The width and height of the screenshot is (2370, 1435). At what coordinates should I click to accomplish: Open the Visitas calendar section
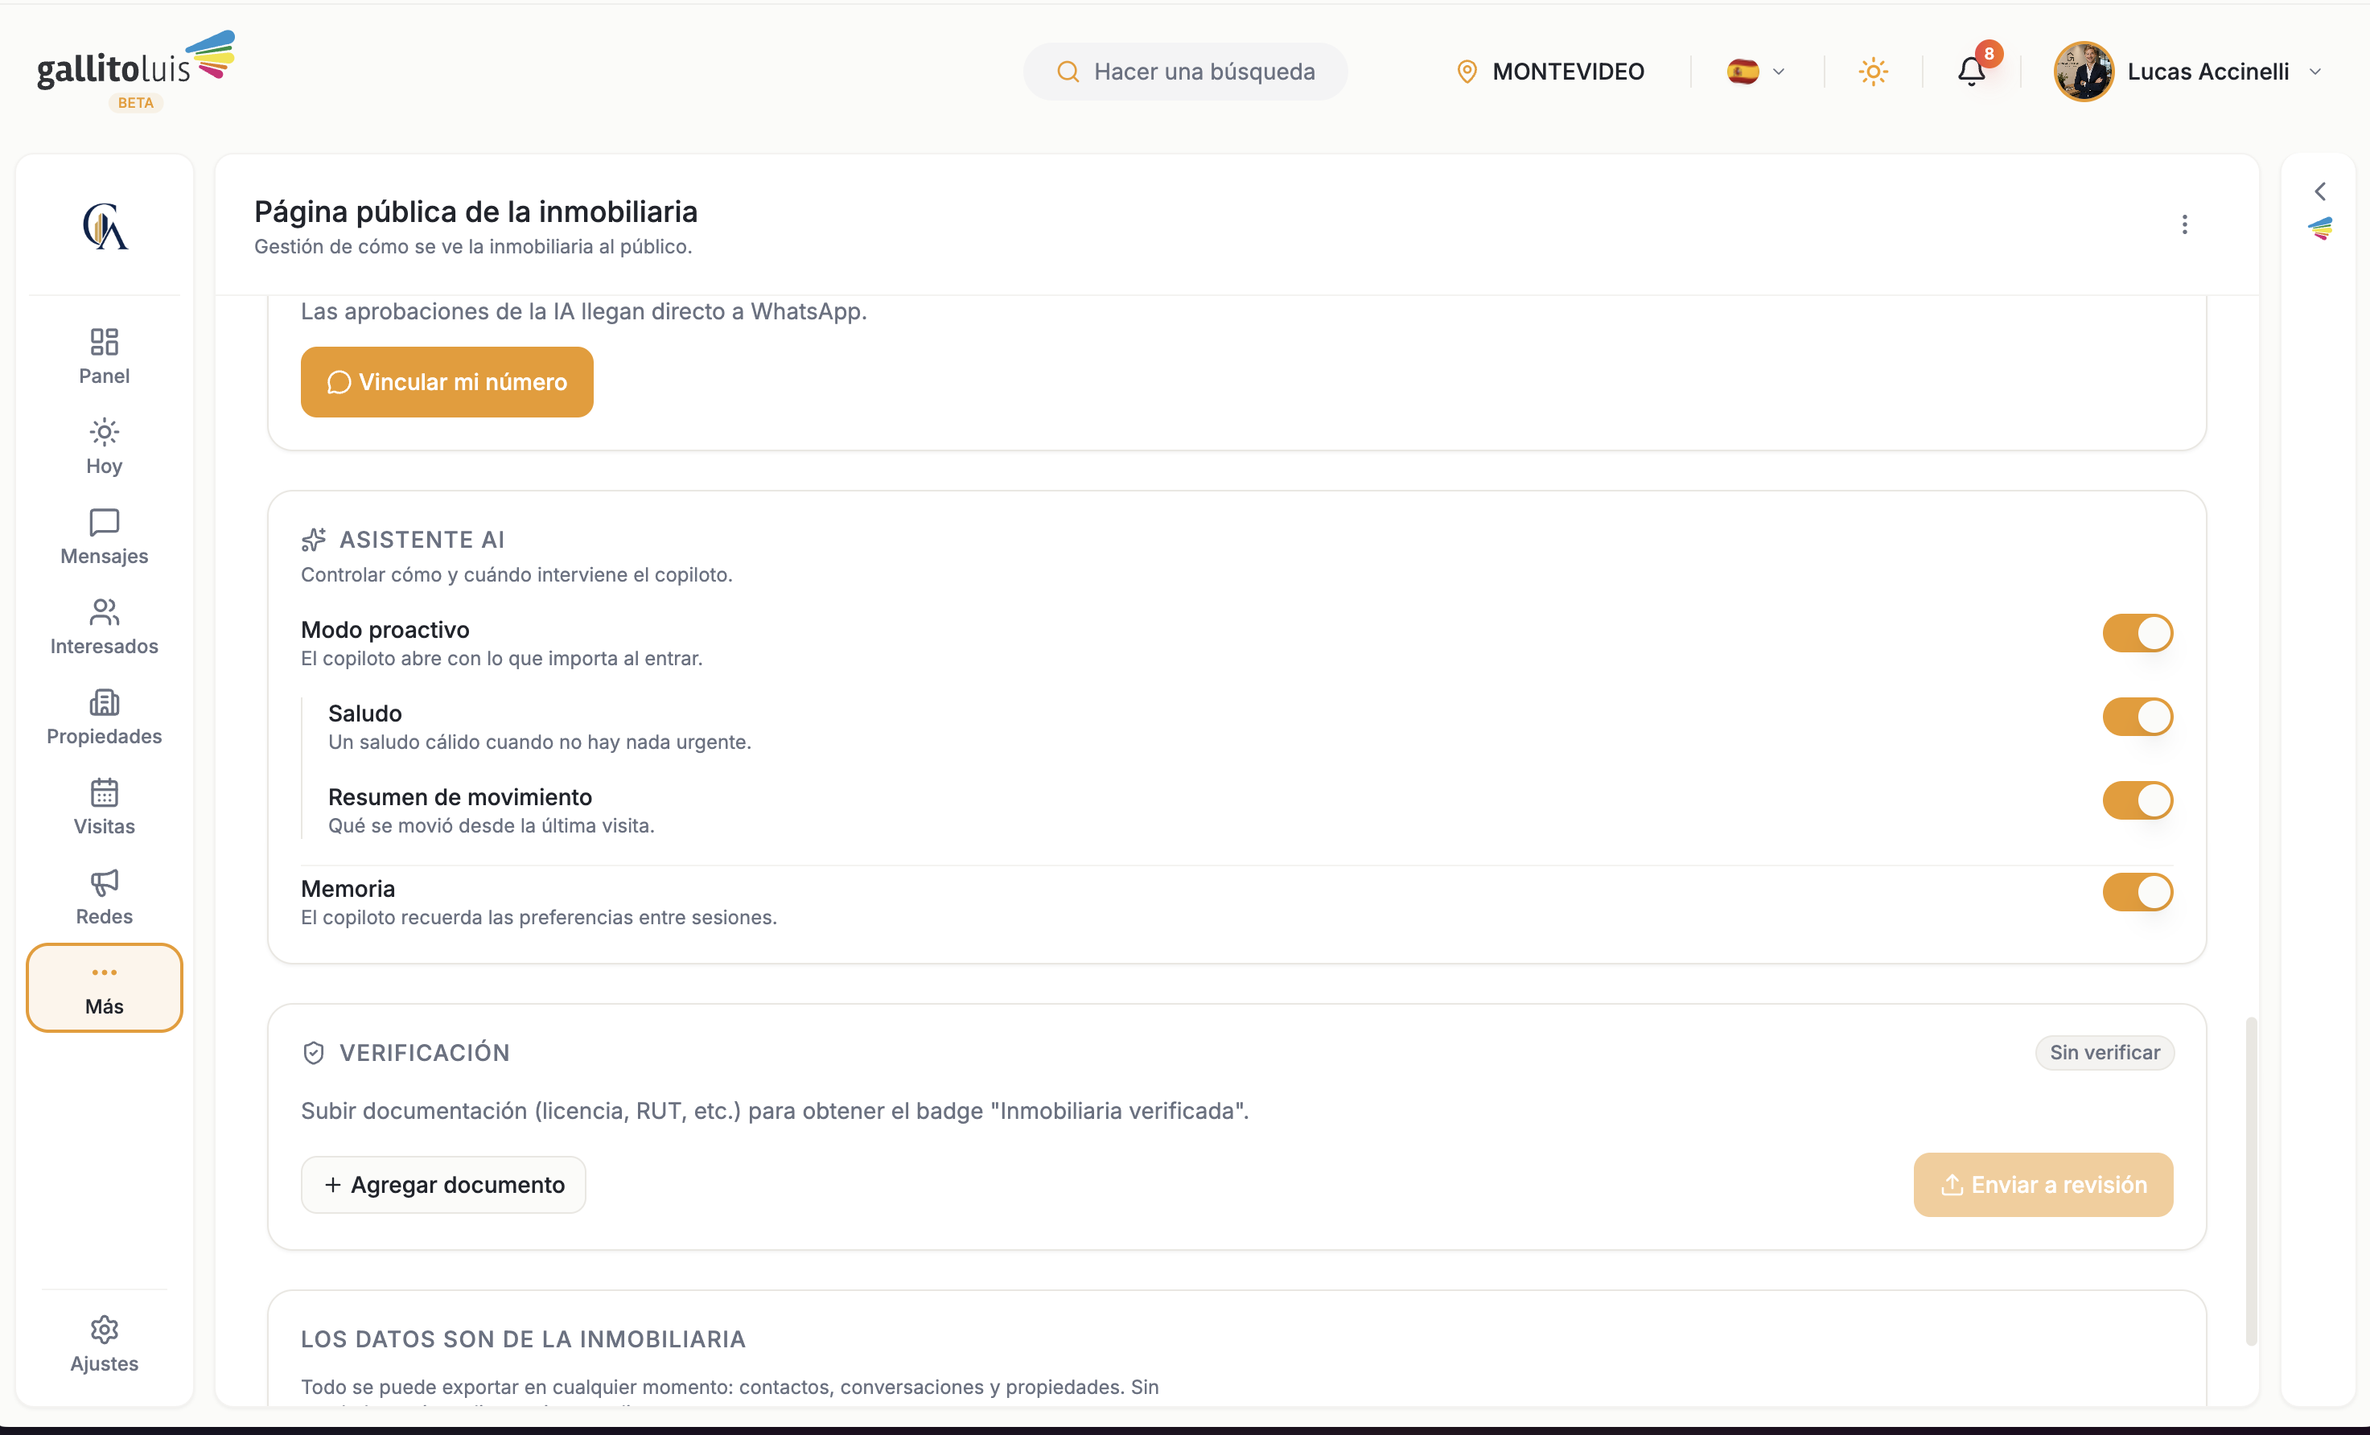tap(104, 807)
